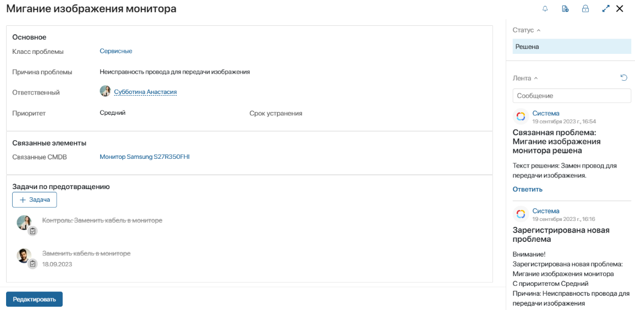The image size is (635, 310).
Task: Click the lock access icon
Action: click(585, 9)
